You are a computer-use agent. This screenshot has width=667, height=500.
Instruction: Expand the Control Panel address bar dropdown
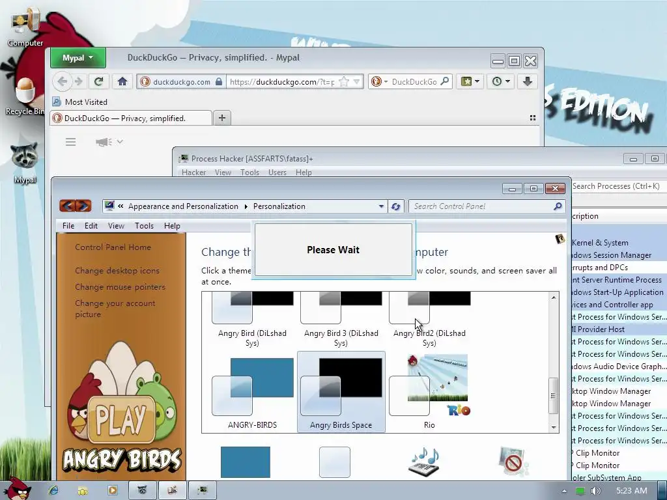coord(381,206)
